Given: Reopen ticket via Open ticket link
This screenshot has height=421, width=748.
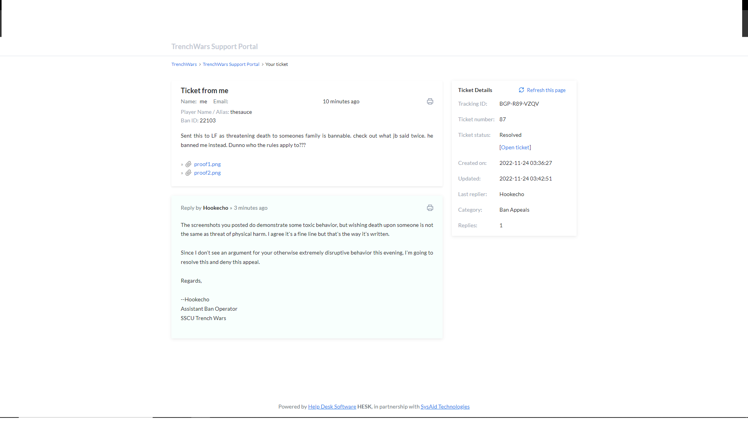Looking at the screenshot, I should tap(515, 147).
